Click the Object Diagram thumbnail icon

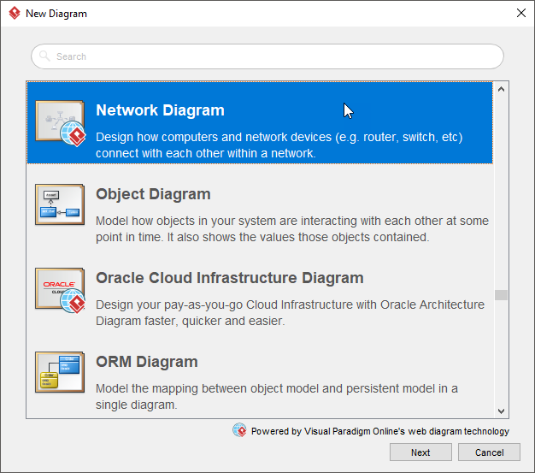pos(60,204)
